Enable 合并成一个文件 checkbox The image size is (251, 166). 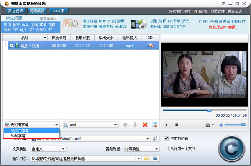[166, 148]
